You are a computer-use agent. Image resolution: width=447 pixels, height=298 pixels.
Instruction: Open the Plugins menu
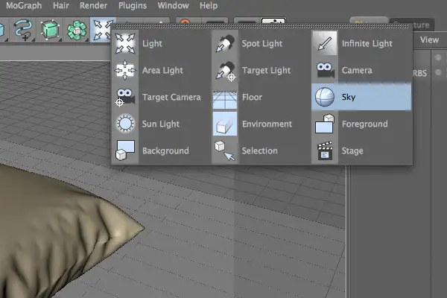point(133,5)
